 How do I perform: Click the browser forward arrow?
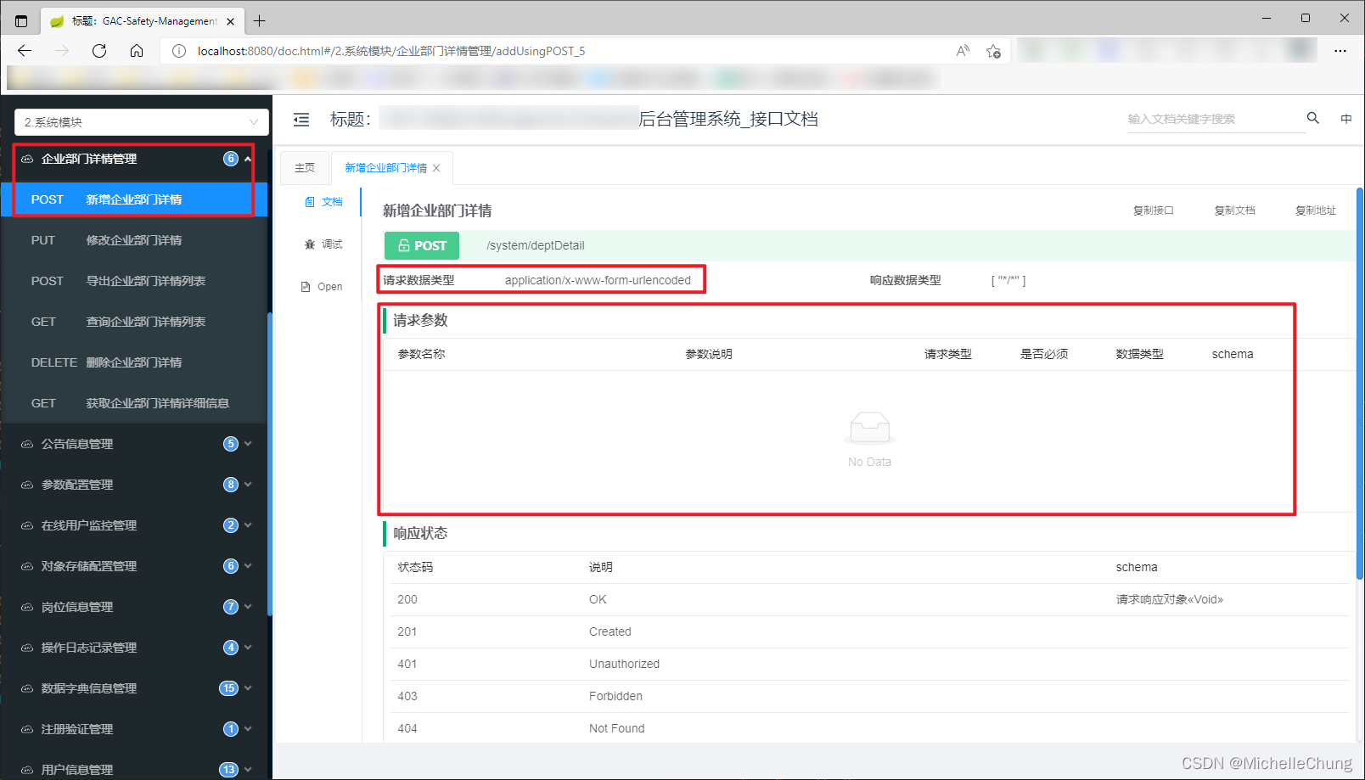[x=62, y=51]
